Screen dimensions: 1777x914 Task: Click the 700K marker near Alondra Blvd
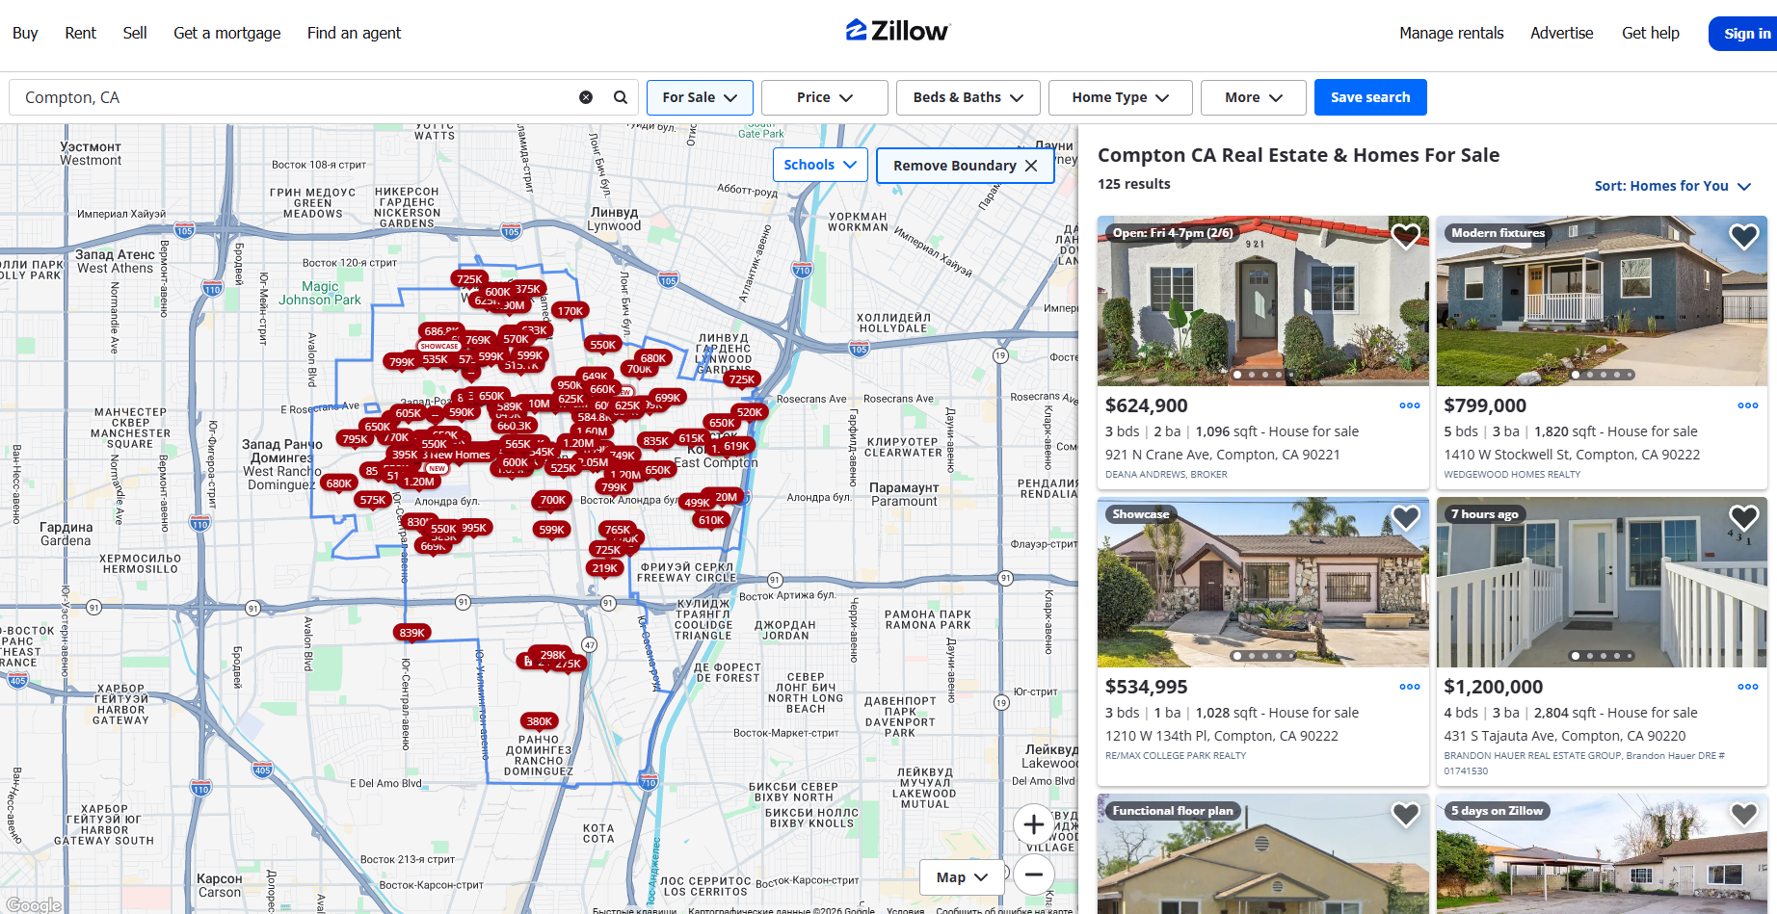pos(553,500)
